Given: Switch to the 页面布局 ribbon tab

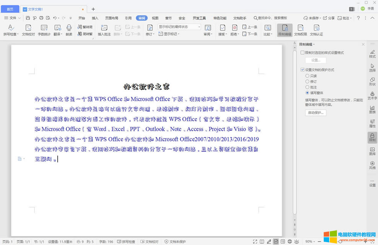Looking at the screenshot, I should 111,18.
